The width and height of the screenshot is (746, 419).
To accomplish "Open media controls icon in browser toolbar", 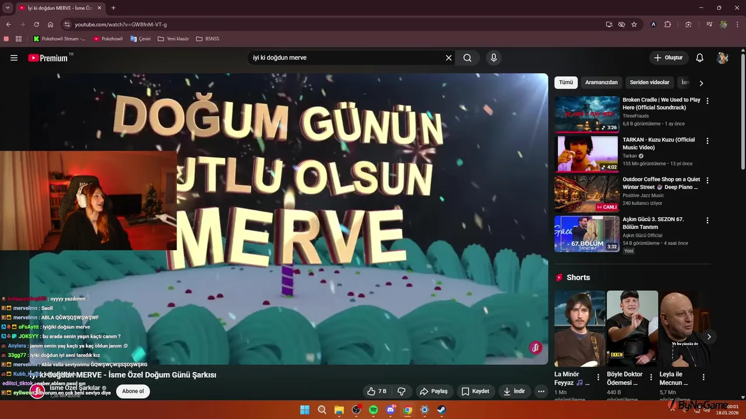I will click(709, 24).
